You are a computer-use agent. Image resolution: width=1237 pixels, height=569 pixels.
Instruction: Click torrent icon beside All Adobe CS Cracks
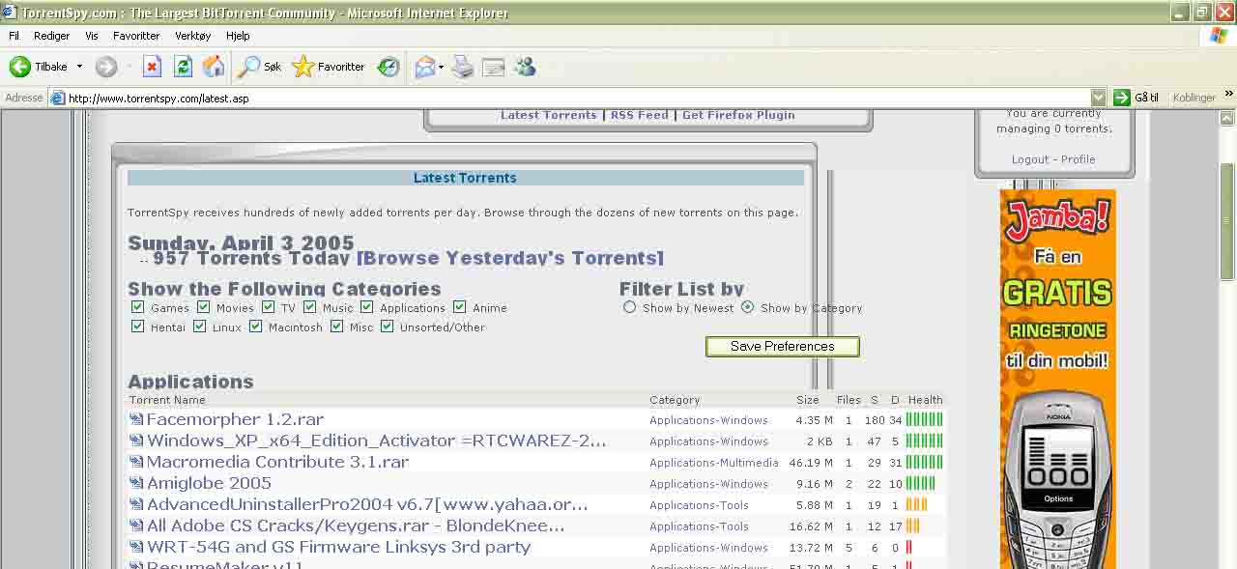136,526
